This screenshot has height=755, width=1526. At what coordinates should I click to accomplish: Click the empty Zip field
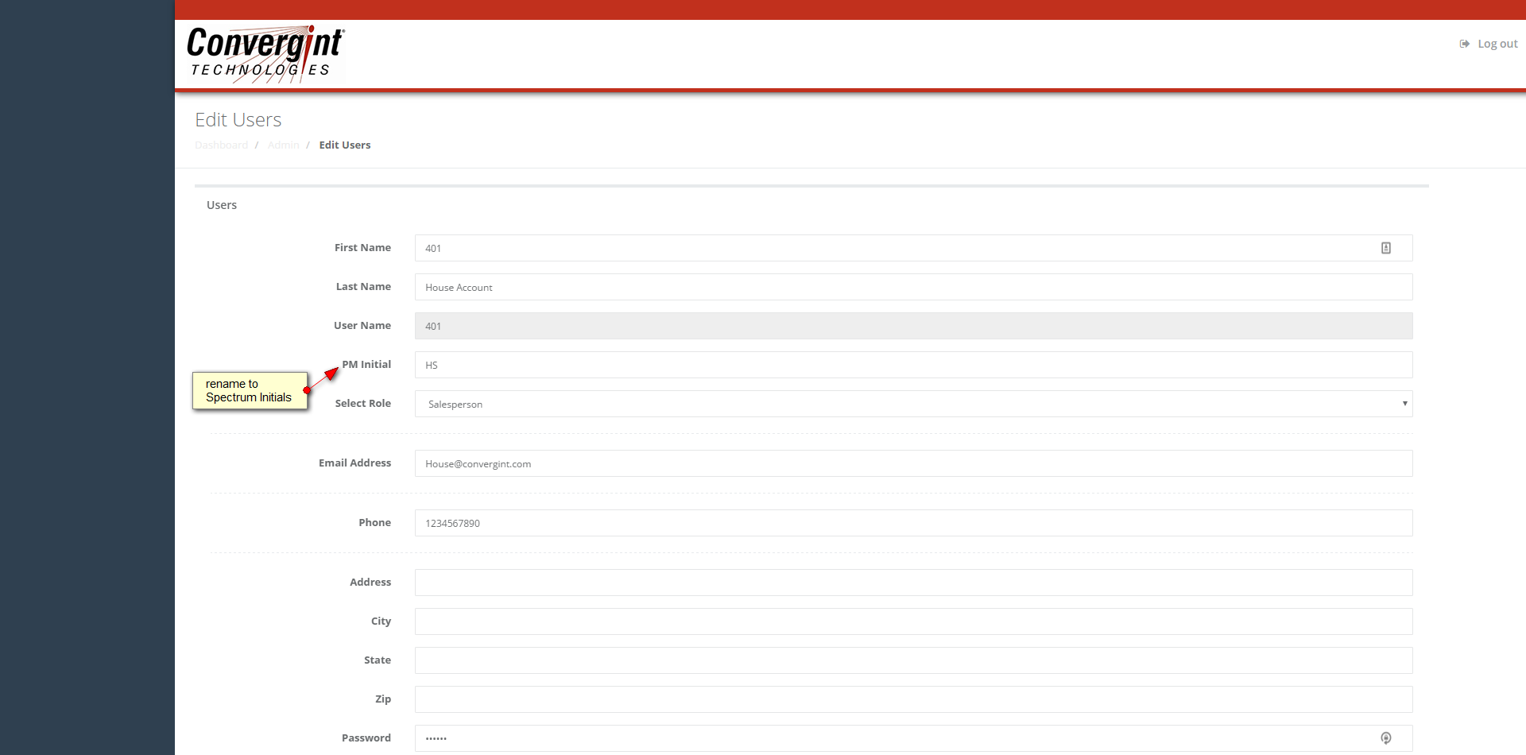point(913,699)
